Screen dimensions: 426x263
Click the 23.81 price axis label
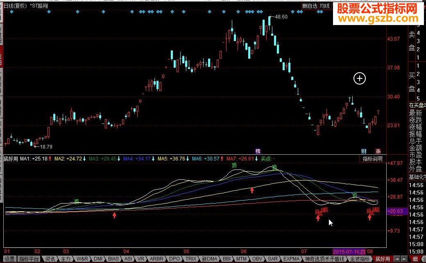[x=394, y=126]
